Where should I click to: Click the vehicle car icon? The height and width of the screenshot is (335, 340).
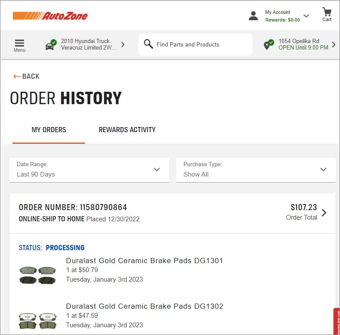[51, 45]
